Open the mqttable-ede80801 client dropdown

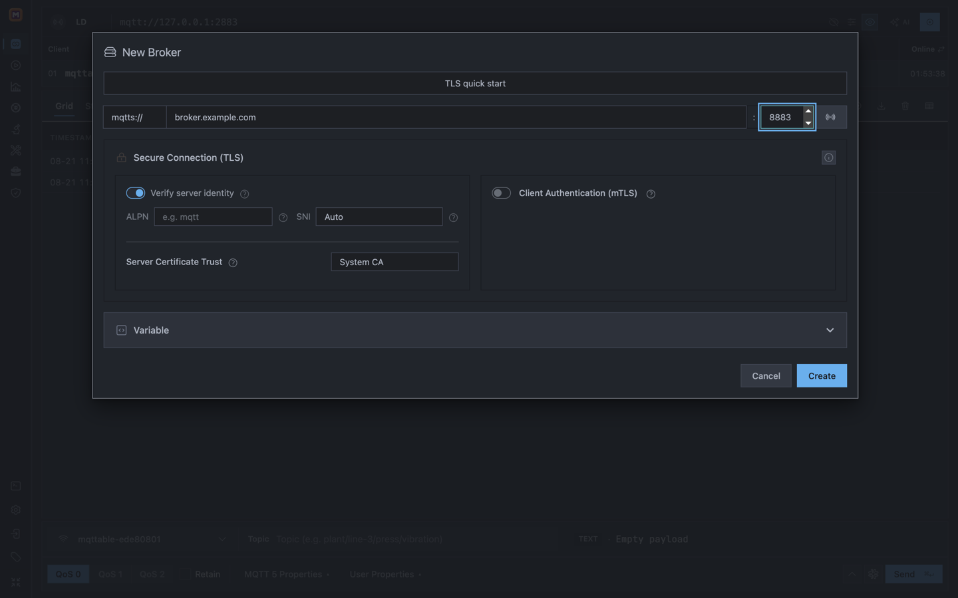pos(143,539)
